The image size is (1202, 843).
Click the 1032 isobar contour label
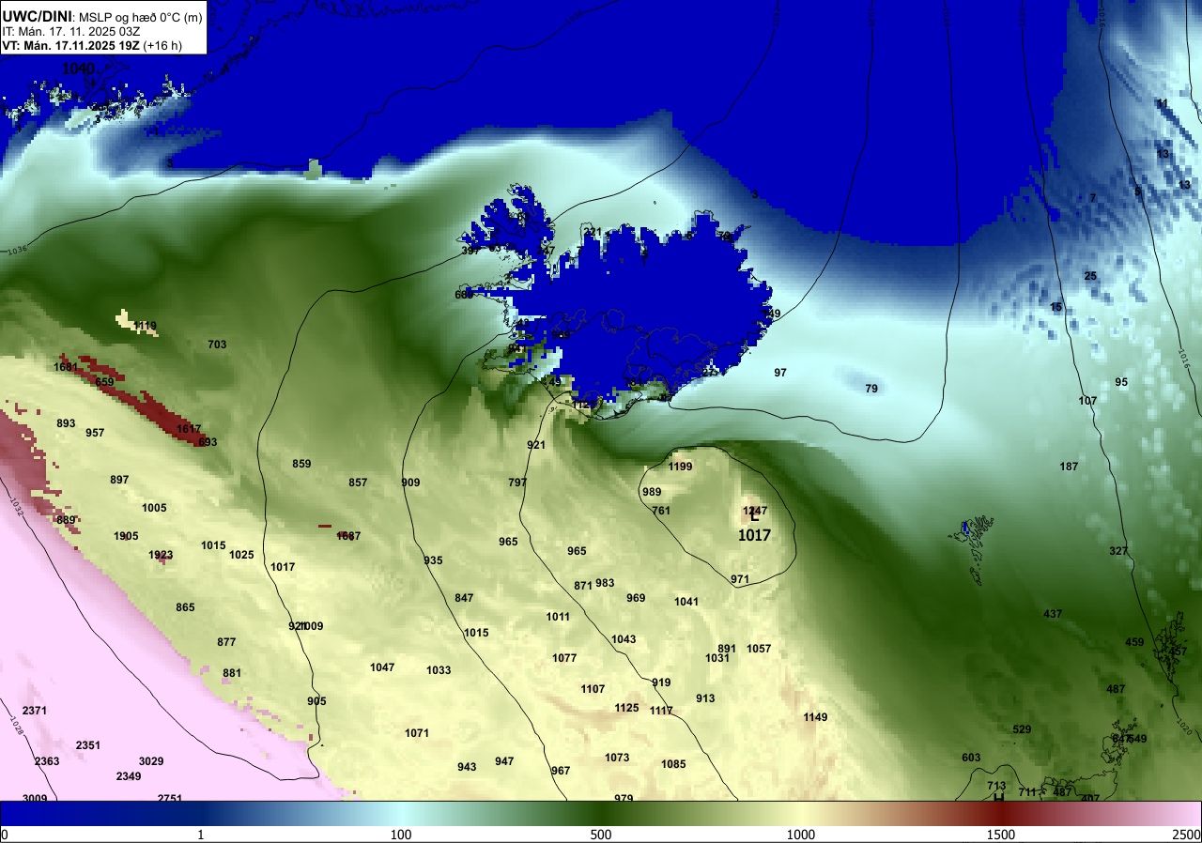pos(18,505)
